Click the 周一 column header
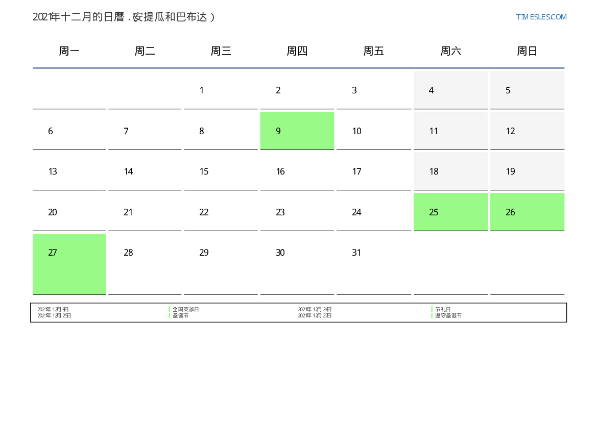The height and width of the screenshot is (422, 597). click(69, 51)
